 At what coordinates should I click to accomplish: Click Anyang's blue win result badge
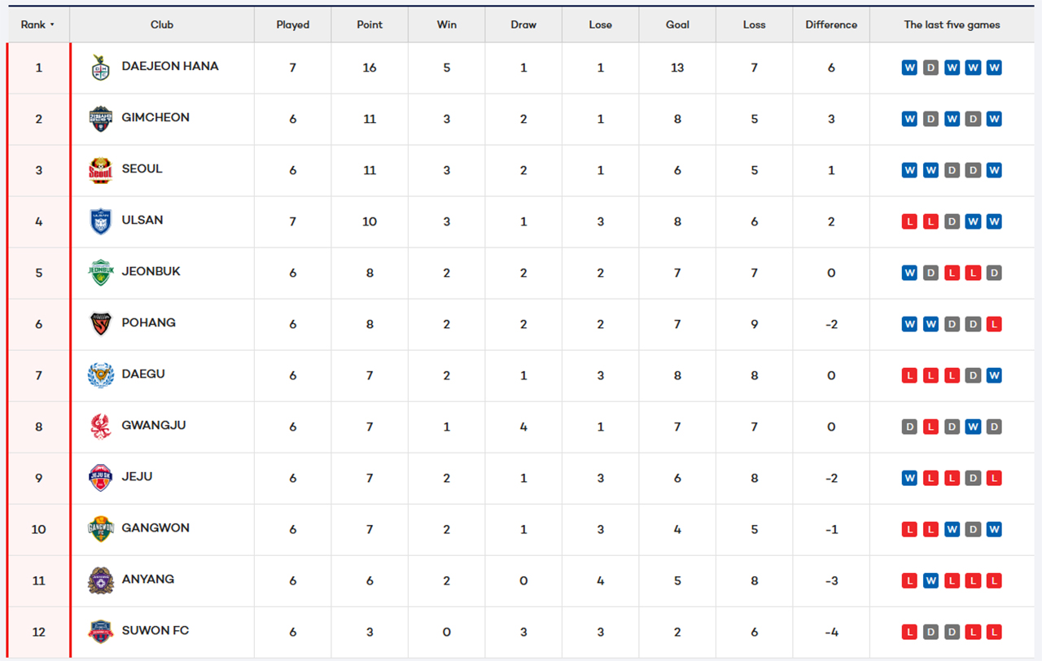pyautogui.click(x=930, y=580)
